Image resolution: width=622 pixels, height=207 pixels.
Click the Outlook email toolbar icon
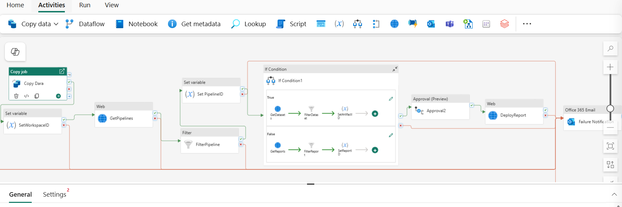[x=431, y=24]
